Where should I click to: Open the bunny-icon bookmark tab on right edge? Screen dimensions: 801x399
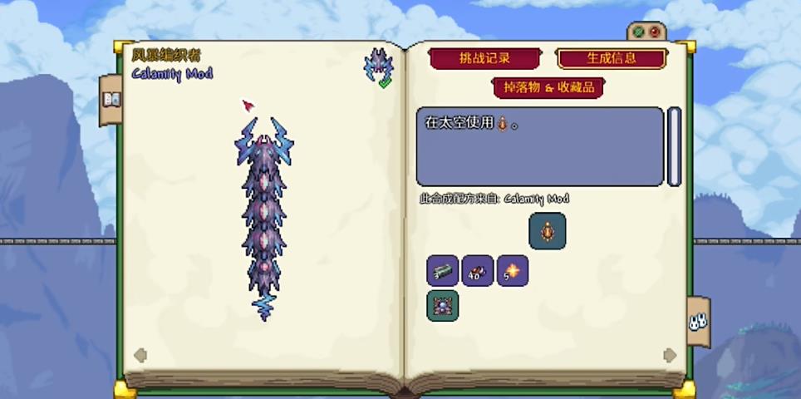[698, 322]
